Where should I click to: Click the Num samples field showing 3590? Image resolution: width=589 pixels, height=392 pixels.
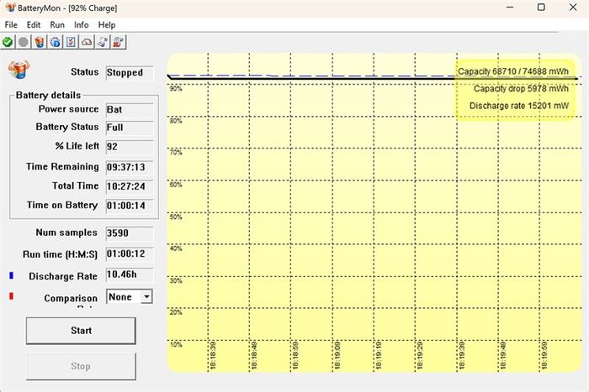130,233
